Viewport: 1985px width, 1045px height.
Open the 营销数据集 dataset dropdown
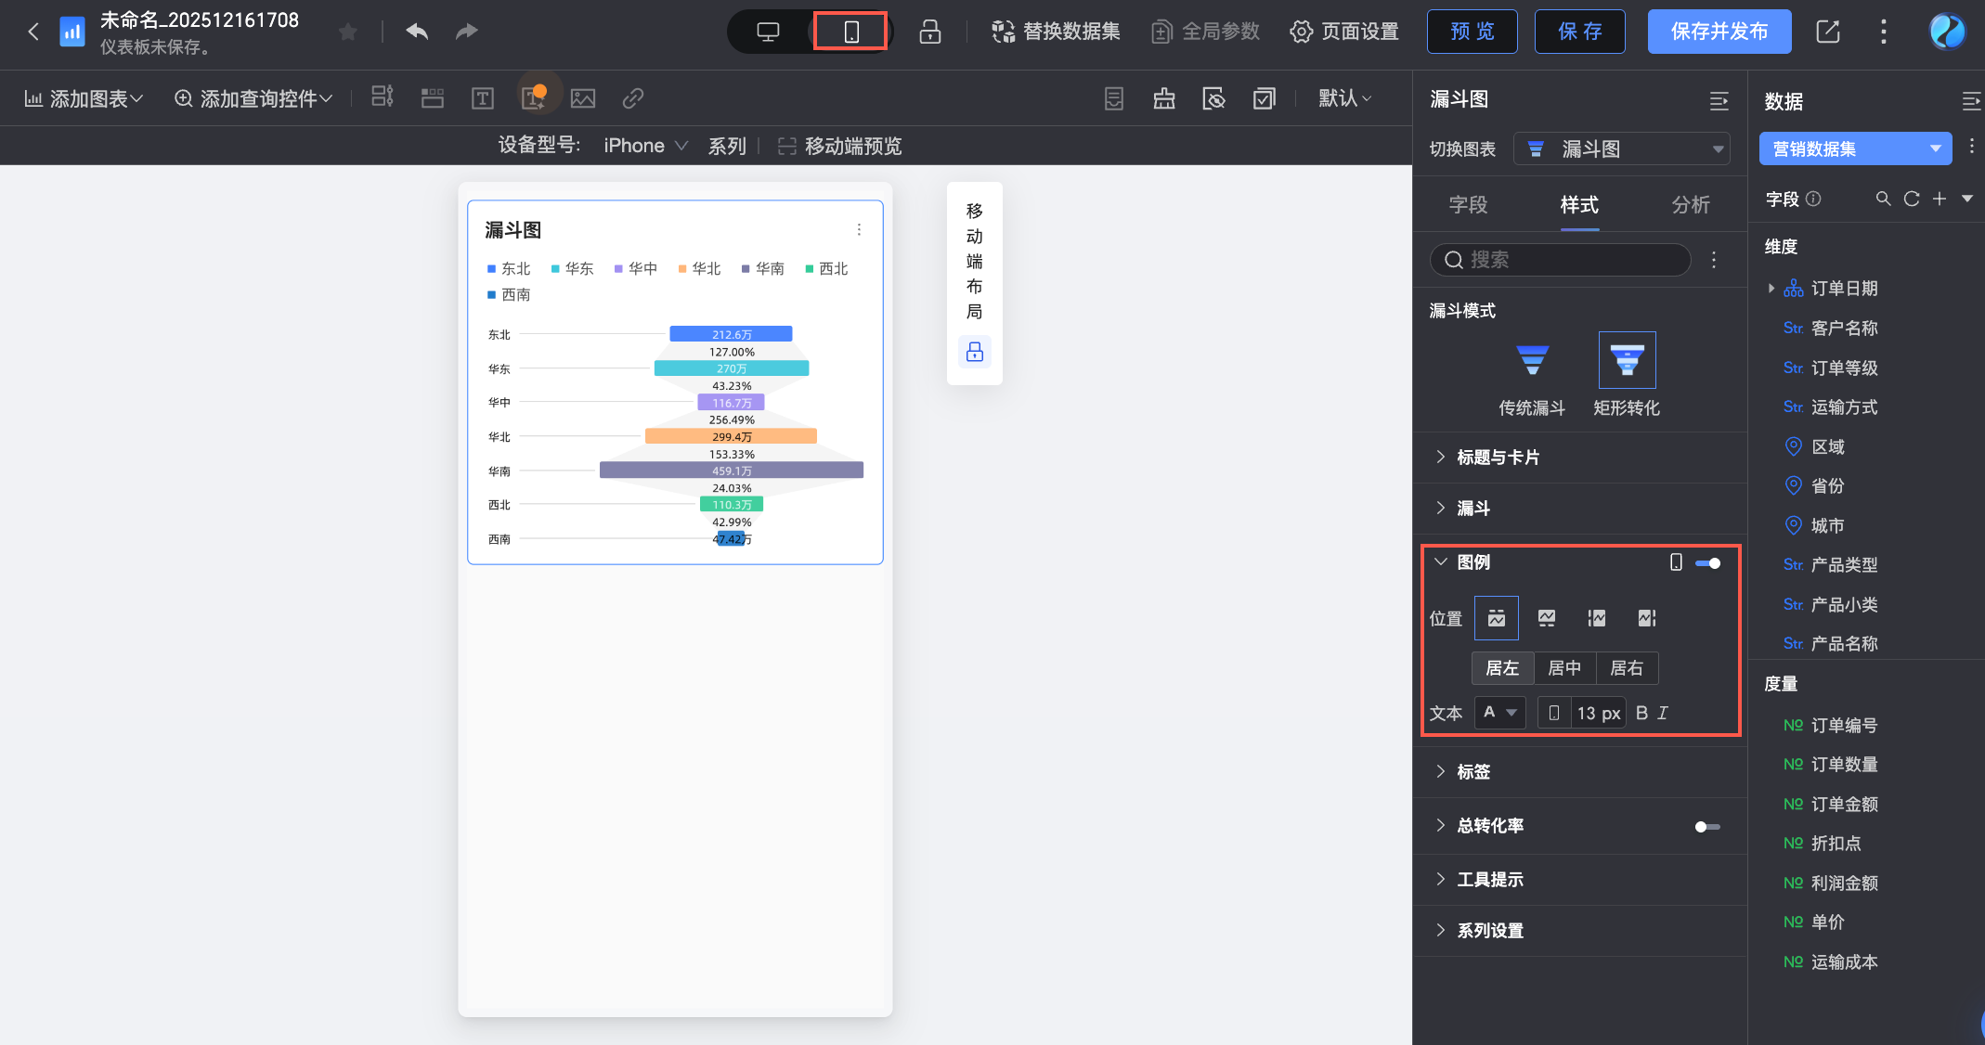pos(1855,148)
